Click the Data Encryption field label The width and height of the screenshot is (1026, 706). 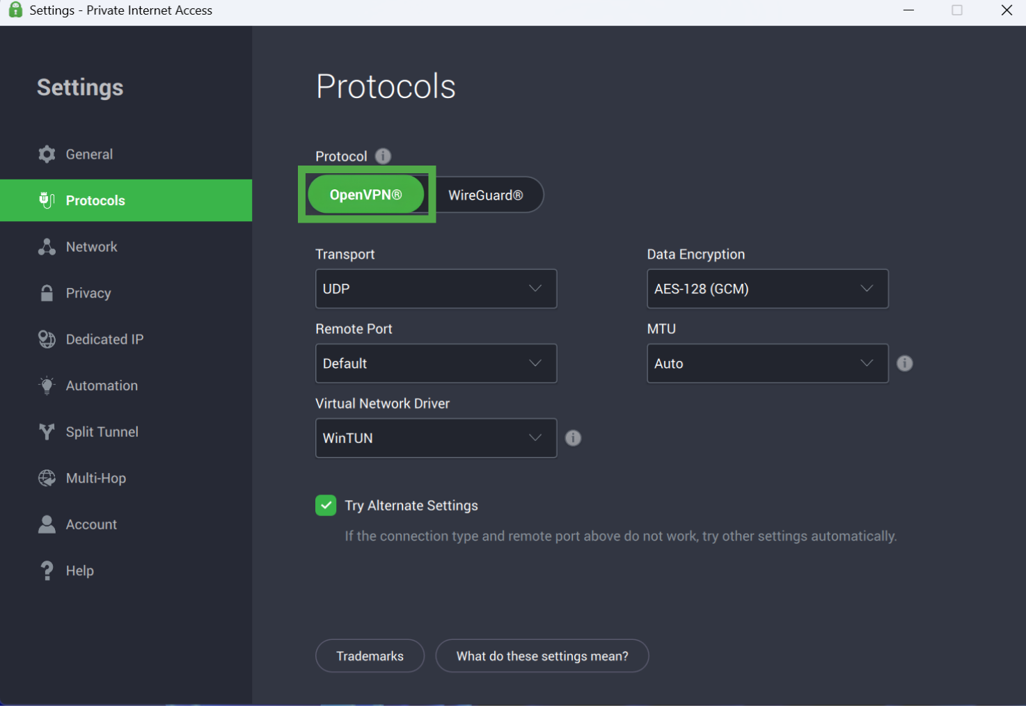tap(696, 254)
